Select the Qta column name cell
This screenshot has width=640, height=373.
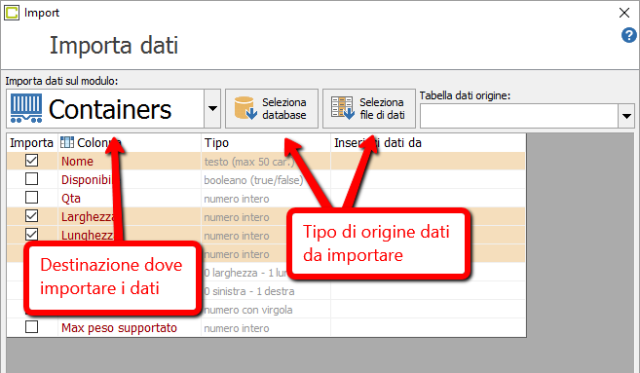tap(130, 199)
